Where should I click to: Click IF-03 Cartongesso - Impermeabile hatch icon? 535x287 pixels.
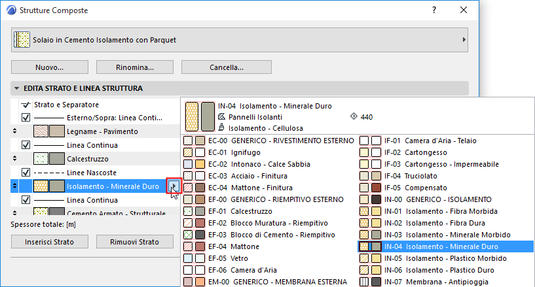364,164
